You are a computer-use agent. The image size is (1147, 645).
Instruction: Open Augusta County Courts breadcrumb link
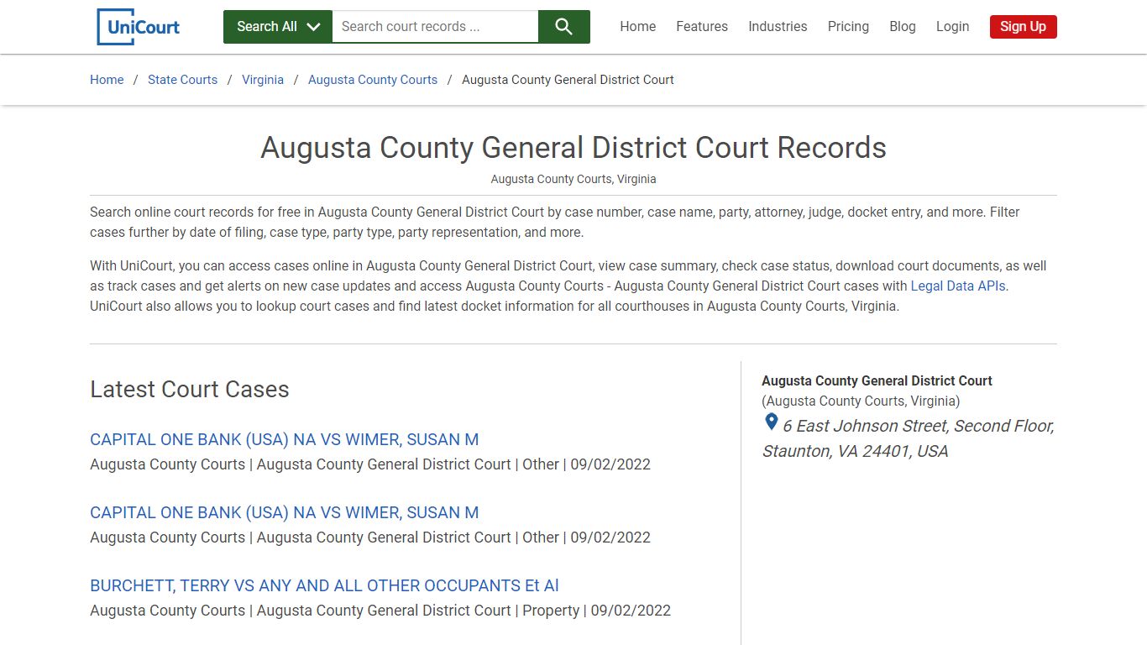tap(373, 80)
